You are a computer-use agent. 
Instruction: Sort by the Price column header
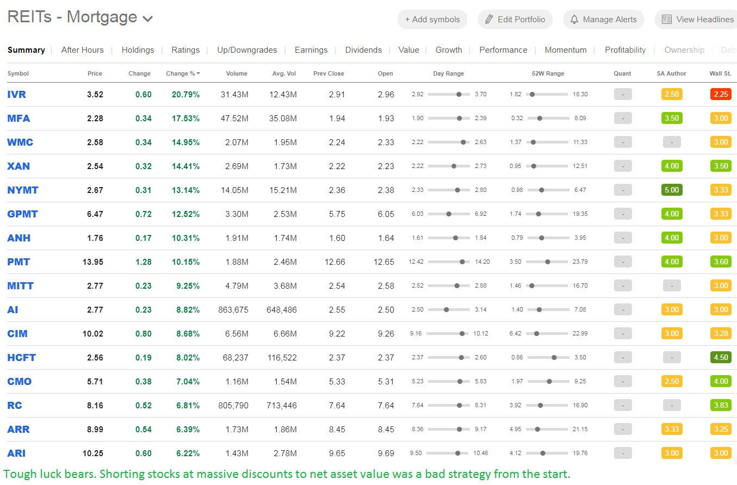point(95,73)
